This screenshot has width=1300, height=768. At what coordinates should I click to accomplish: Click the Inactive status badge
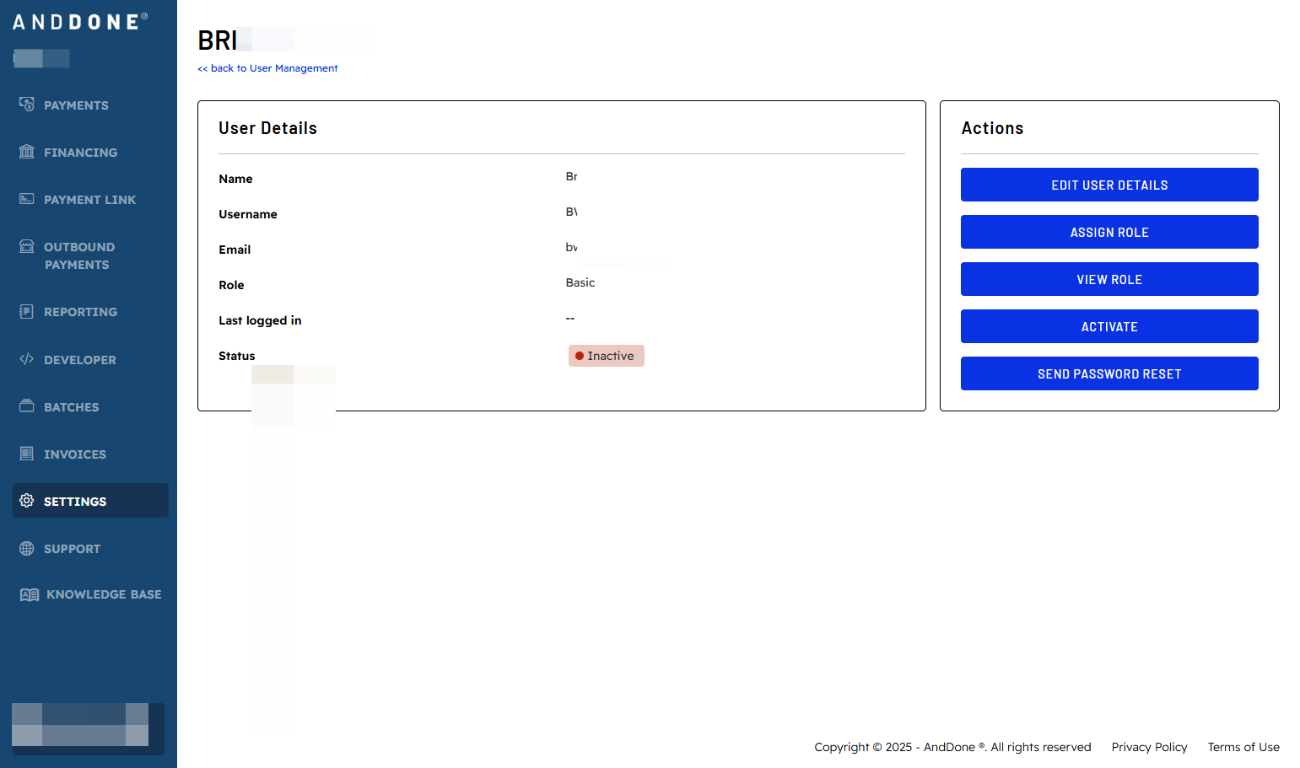click(x=607, y=356)
